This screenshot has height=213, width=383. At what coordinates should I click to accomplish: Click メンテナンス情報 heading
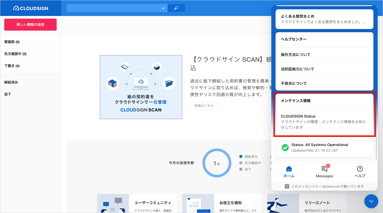coord(296,101)
